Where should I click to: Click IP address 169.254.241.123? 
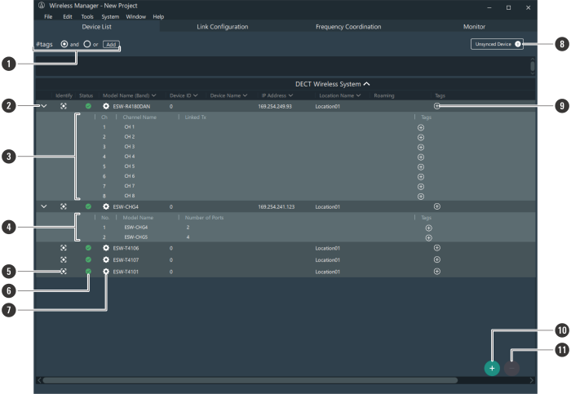tap(276, 207)
